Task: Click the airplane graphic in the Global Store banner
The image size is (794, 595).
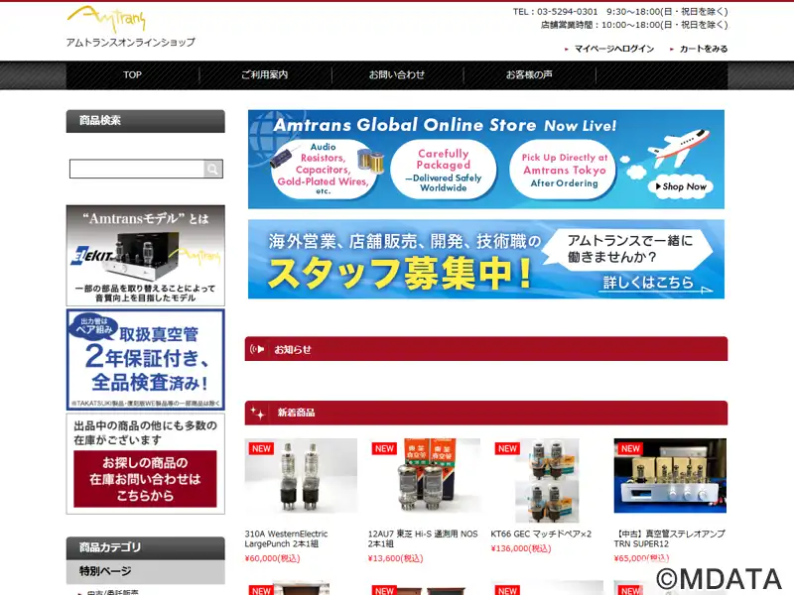Action: [679, 147]
